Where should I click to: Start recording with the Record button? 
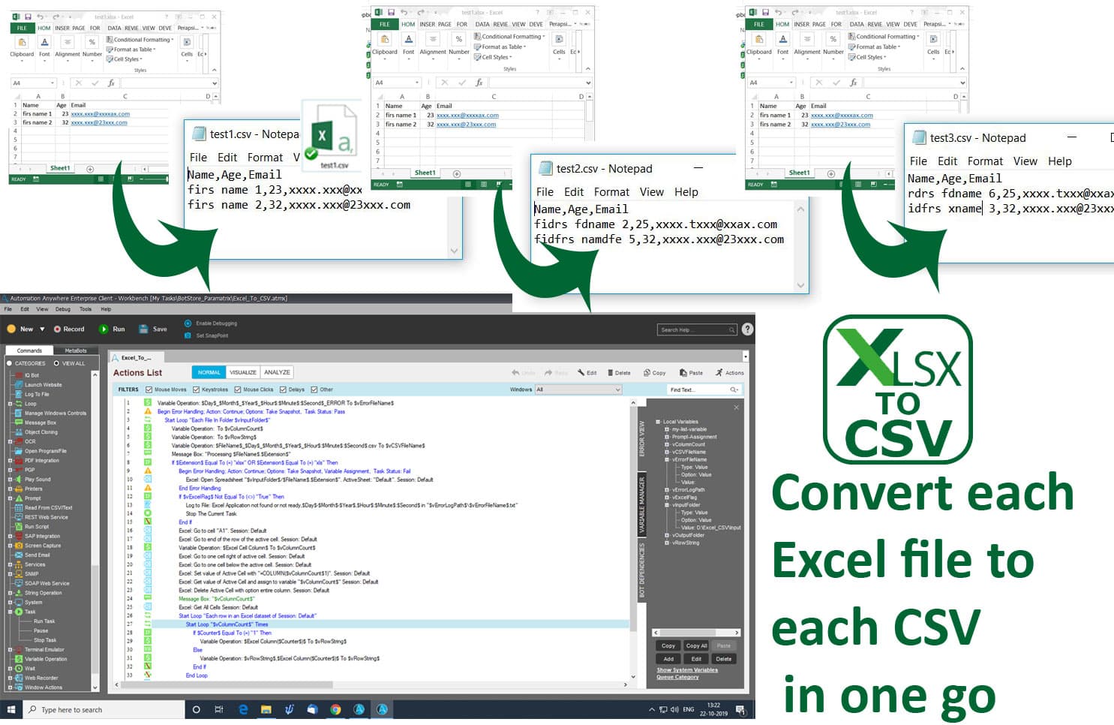(x=68, y=329)
